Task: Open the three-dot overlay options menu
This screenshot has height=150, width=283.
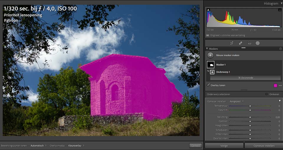Action: tap(280, 85)
